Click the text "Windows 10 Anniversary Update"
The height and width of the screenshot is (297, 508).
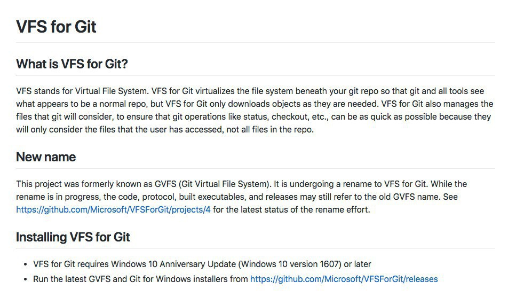[x=173, y=264]
